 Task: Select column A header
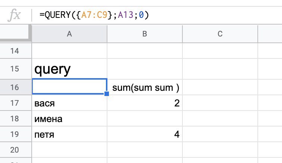coord(69,34)
